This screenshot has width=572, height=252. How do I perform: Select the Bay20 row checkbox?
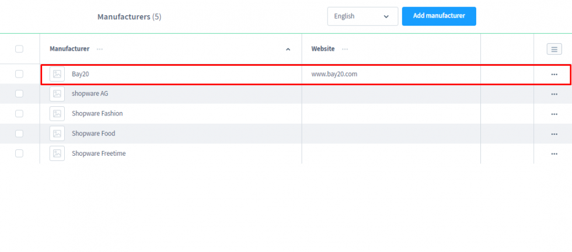point(19,74)
